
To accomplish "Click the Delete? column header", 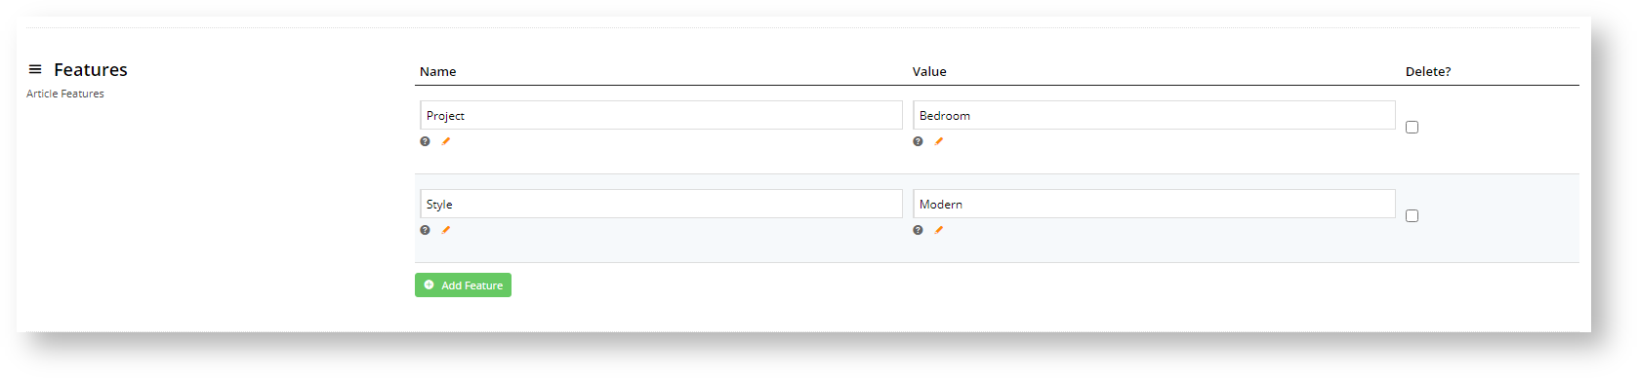I will pos(1428,71).
